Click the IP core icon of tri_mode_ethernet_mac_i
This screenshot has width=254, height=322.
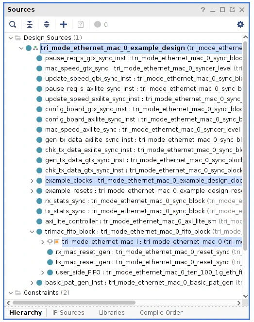coord(57,242)
